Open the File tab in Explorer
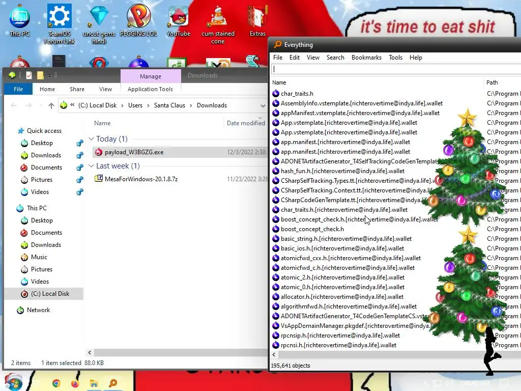Screen dimensions: 521x391 [x=18, y=89]
